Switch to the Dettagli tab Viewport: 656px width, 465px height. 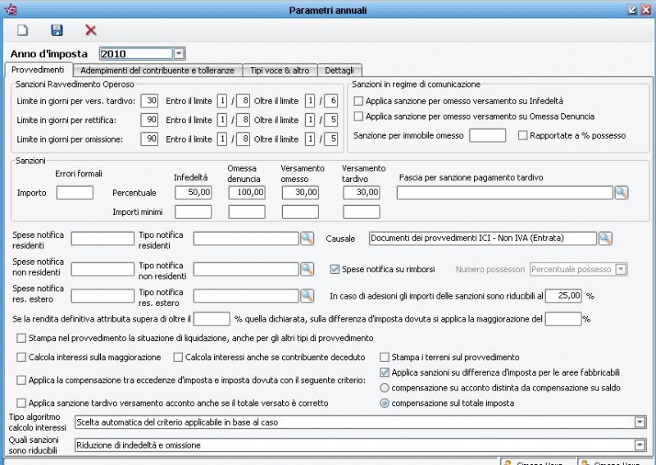[339, 71]
